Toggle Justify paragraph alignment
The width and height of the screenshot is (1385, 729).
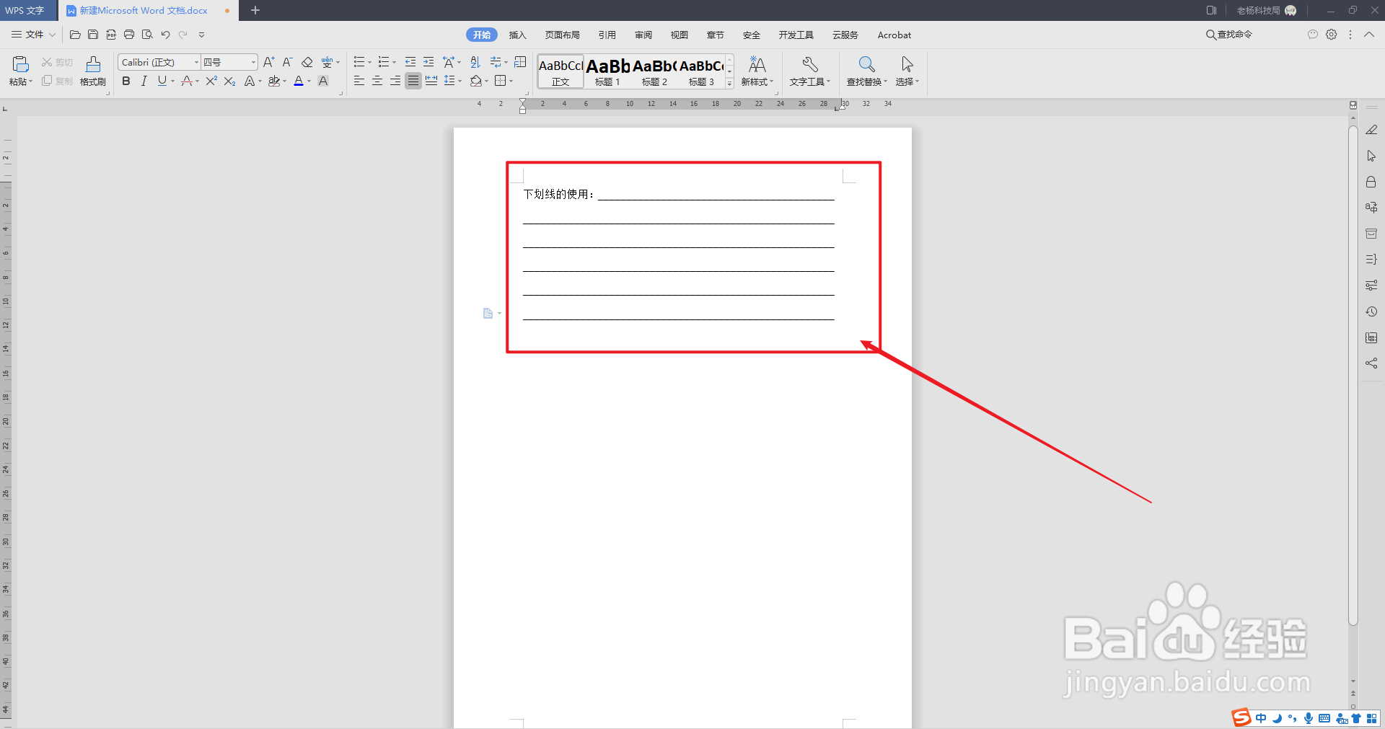click(413, 81)
